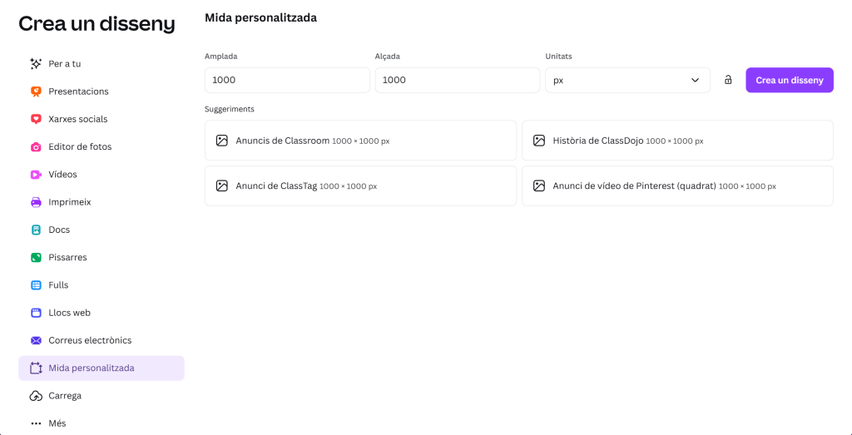Select Història de ClassDojo suggestion
The image size is (852, 435).
tap(677, 141)
